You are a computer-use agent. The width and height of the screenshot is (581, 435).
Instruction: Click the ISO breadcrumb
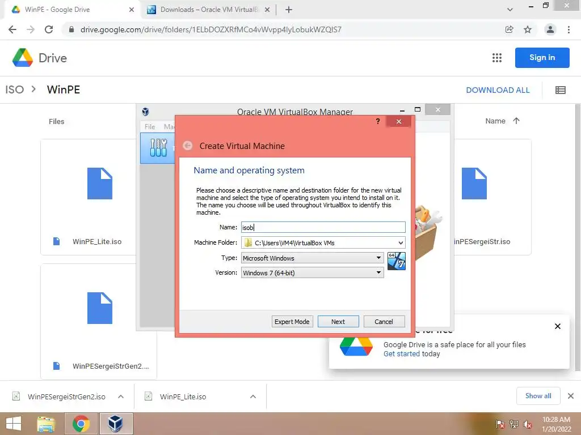click(14, 89)
